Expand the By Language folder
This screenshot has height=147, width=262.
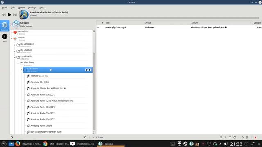click(x=15, y=45)
